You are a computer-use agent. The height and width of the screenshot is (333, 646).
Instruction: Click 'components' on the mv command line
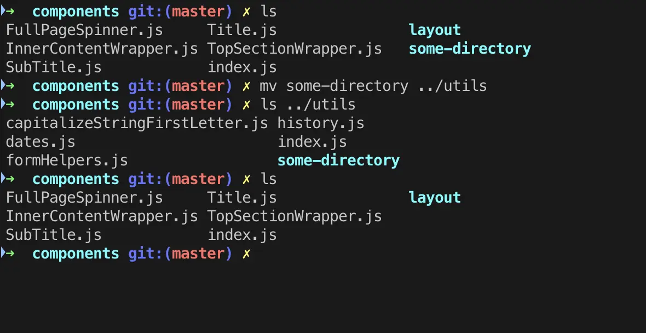click(x=76, y=87)
